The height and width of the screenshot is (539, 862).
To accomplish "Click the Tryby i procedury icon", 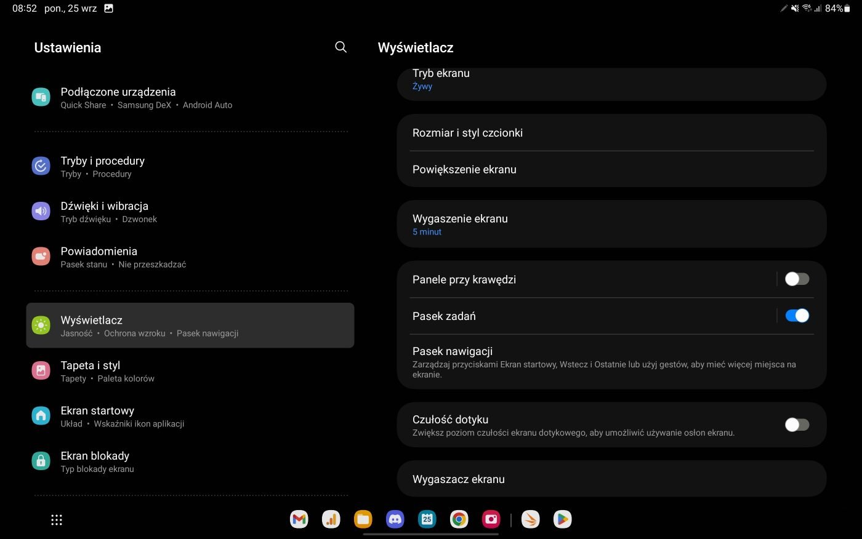I will coord(41,166).
